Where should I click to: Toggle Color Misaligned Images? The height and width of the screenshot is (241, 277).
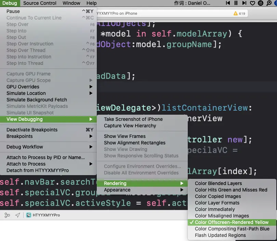tap(232, 216)
